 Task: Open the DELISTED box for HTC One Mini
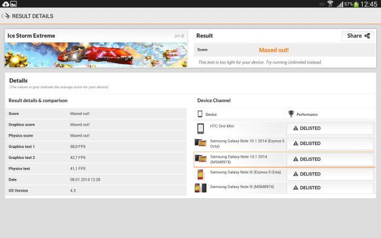pyautogui.click(x=330, y=128)
